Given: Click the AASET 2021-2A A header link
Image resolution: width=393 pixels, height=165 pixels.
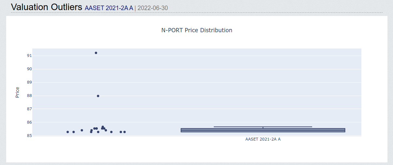Looking at the screenshot, I should point(109,8).
